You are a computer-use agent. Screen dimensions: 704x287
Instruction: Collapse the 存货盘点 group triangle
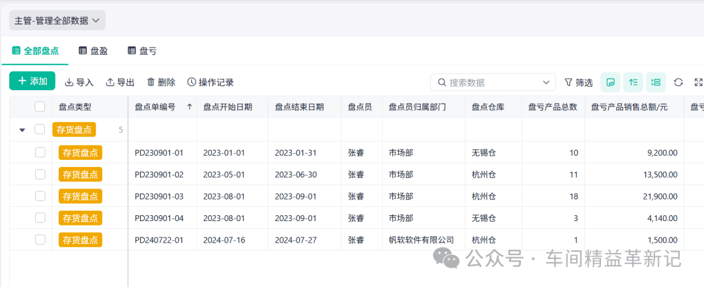(x=22, y=130)
